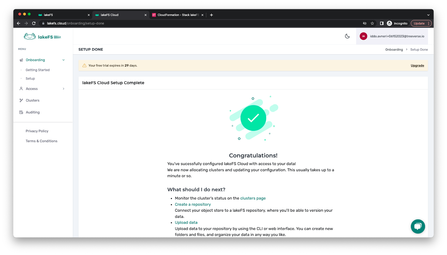Click the green checkmark success icon
The image size is (447, 255).
coord(253,118)
